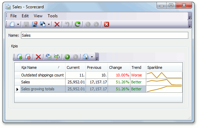
Task: Expand the menu bar overflow options
Action: pyautogui.click(x=190, y=16)
